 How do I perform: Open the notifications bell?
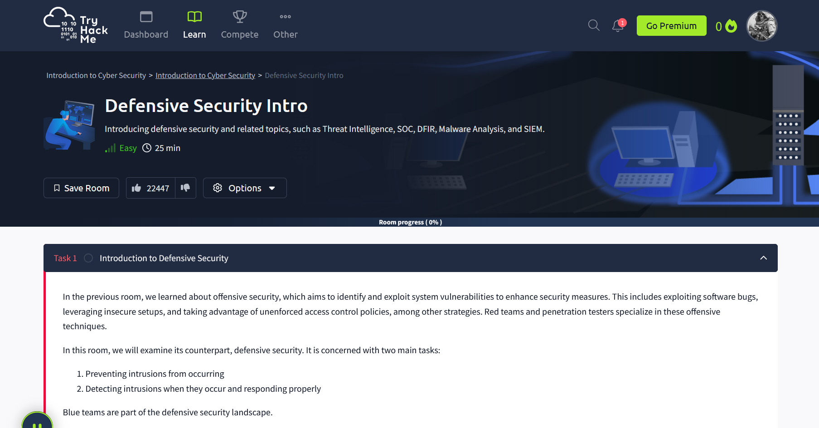coord(618,26)
